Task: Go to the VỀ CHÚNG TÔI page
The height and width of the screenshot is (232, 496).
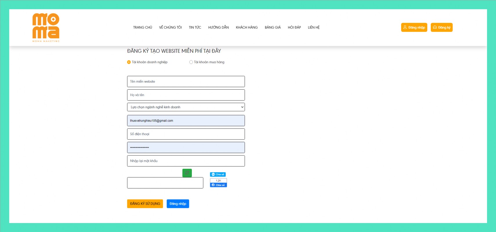Action: coord(170,27)
